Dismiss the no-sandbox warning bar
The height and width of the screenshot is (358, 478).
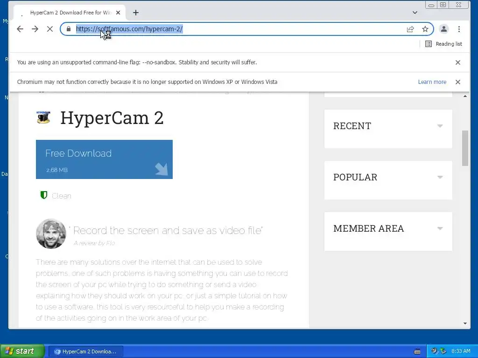tap(458, 62)
